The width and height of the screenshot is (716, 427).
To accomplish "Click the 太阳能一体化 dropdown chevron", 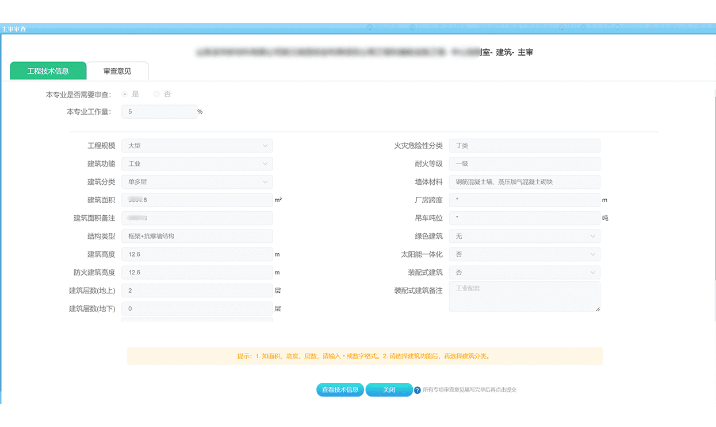I will pyautogui.click(x=593, y=254).
